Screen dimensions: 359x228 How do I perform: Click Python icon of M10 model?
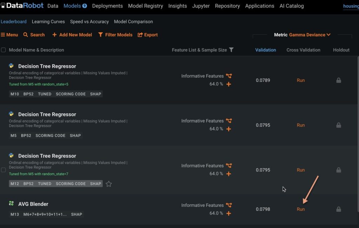(11, 66)
